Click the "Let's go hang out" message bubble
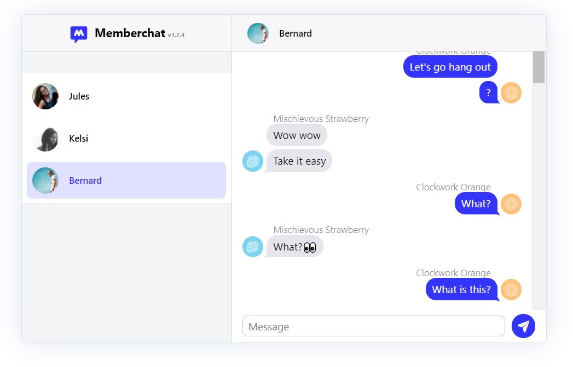The image size is (573, 367). [x=450, y=67]
